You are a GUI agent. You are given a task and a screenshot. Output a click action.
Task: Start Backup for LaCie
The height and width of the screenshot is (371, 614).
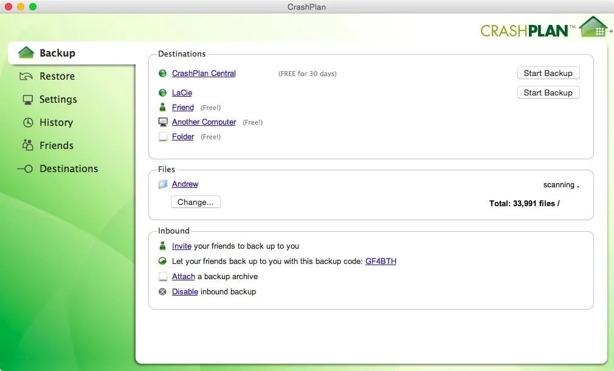[548, 92]
